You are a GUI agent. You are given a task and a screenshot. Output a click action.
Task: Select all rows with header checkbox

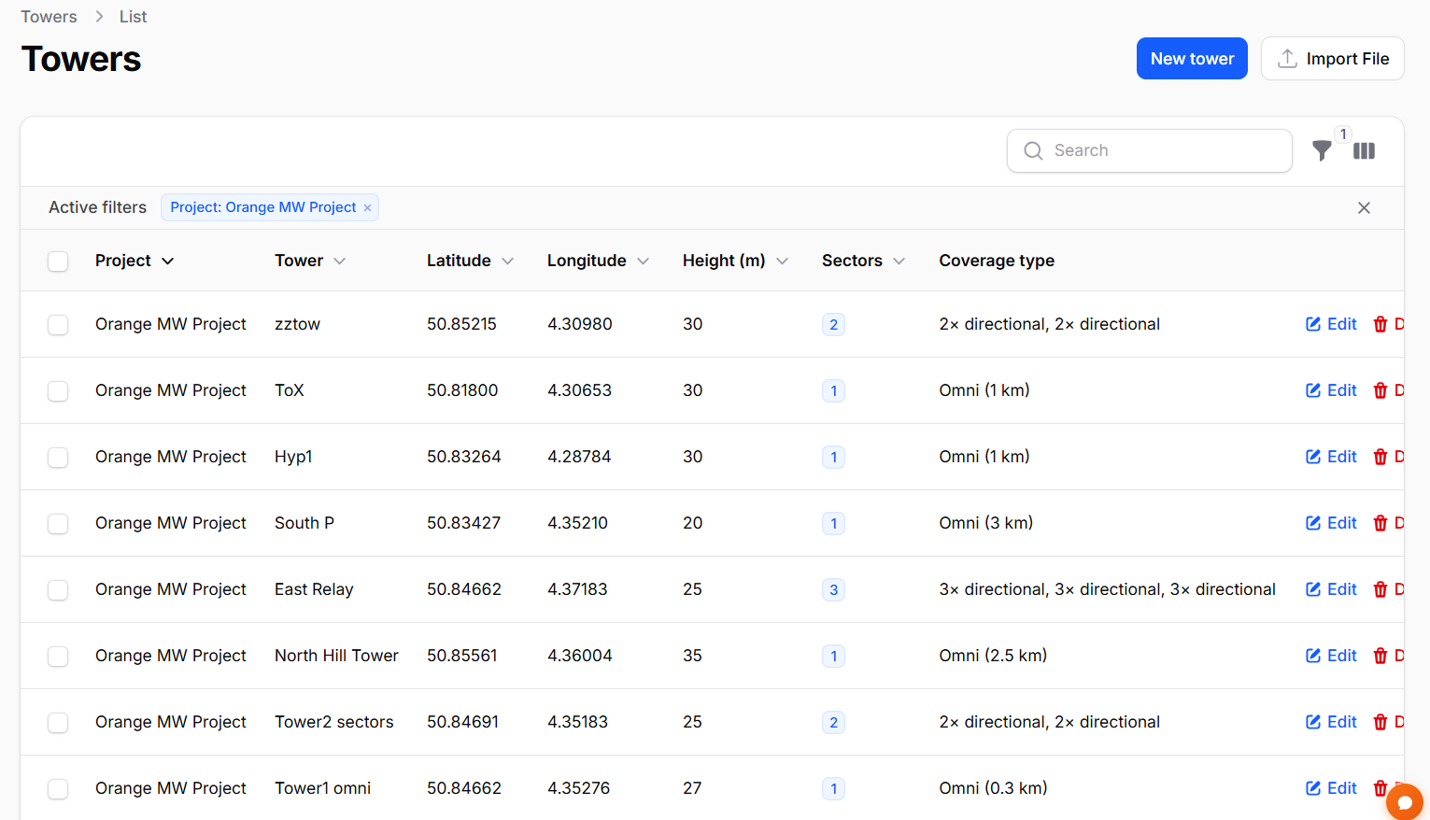pos(58,261)
